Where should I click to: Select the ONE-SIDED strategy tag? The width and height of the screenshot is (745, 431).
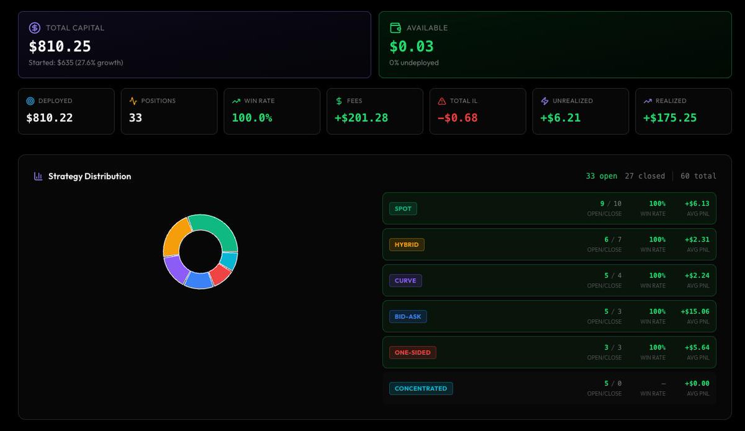click(x=413, y=353)
